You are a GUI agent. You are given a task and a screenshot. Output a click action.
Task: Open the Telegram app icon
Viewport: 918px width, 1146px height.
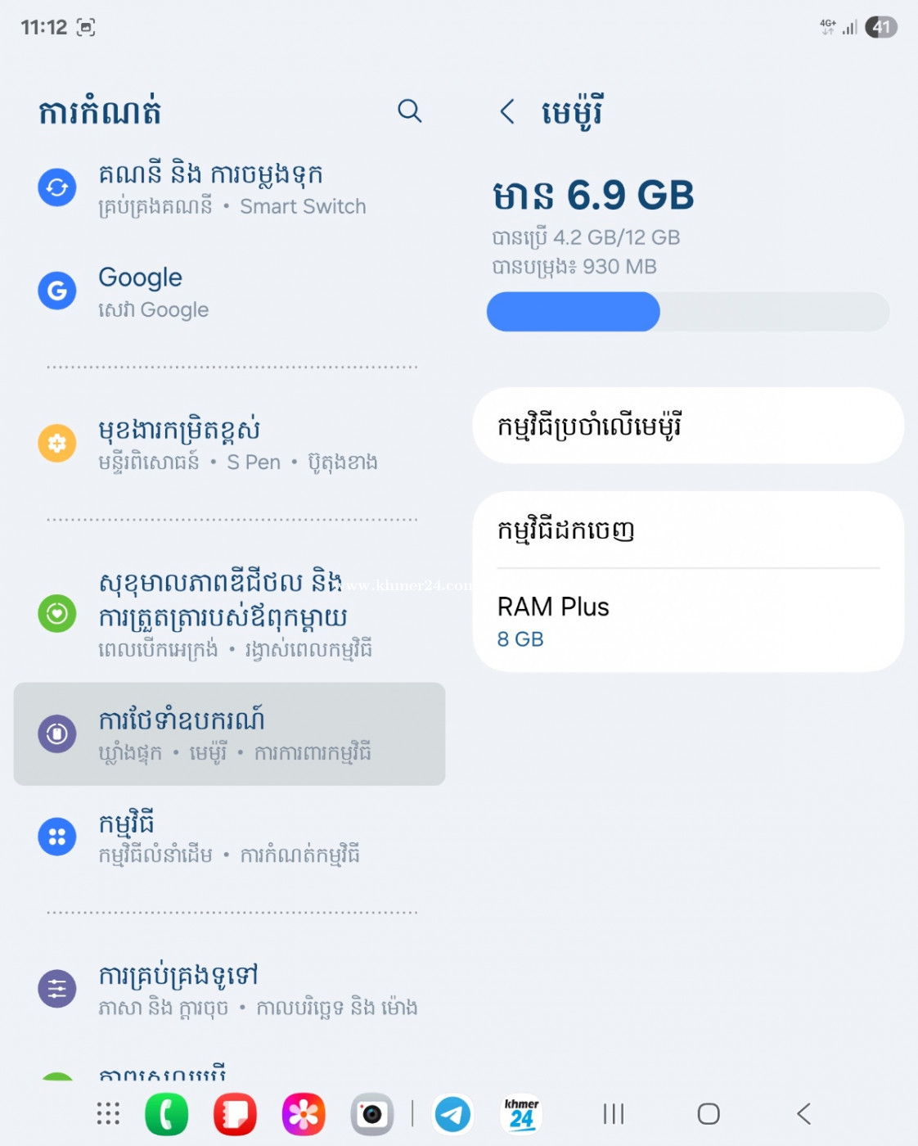(x=452, y=1114)
